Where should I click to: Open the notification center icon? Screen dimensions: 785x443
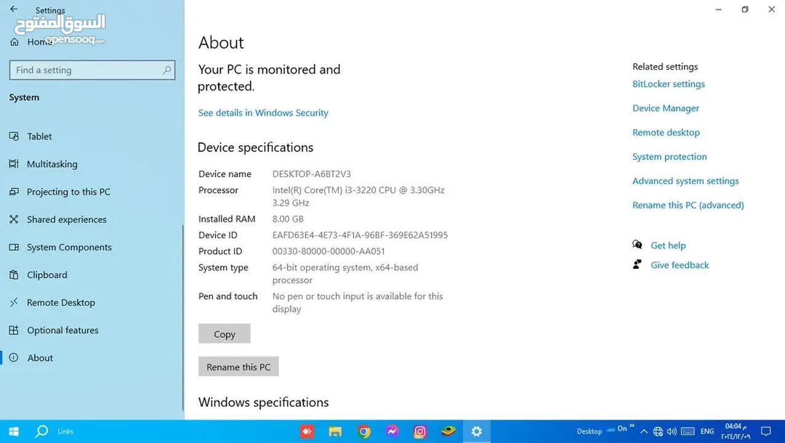(x=766, y=431)
